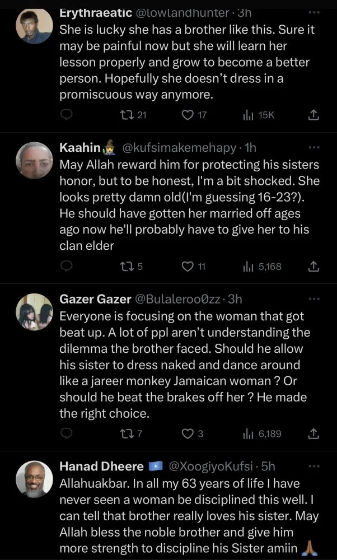337x560 pixels.
Task: Retweet the Erythraeatic post with 21 retweets
Action: coord(126,115)
